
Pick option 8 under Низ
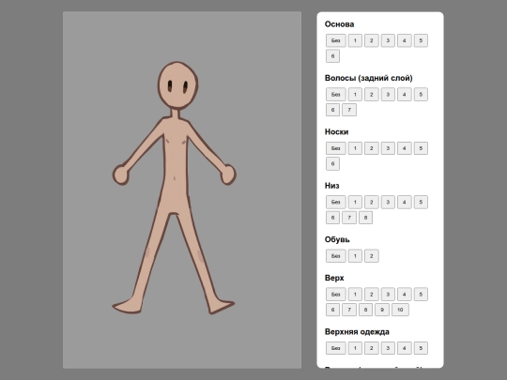366,218
